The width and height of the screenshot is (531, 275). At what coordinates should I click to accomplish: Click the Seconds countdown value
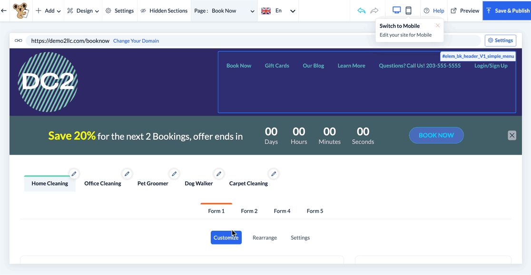[363, 131]
